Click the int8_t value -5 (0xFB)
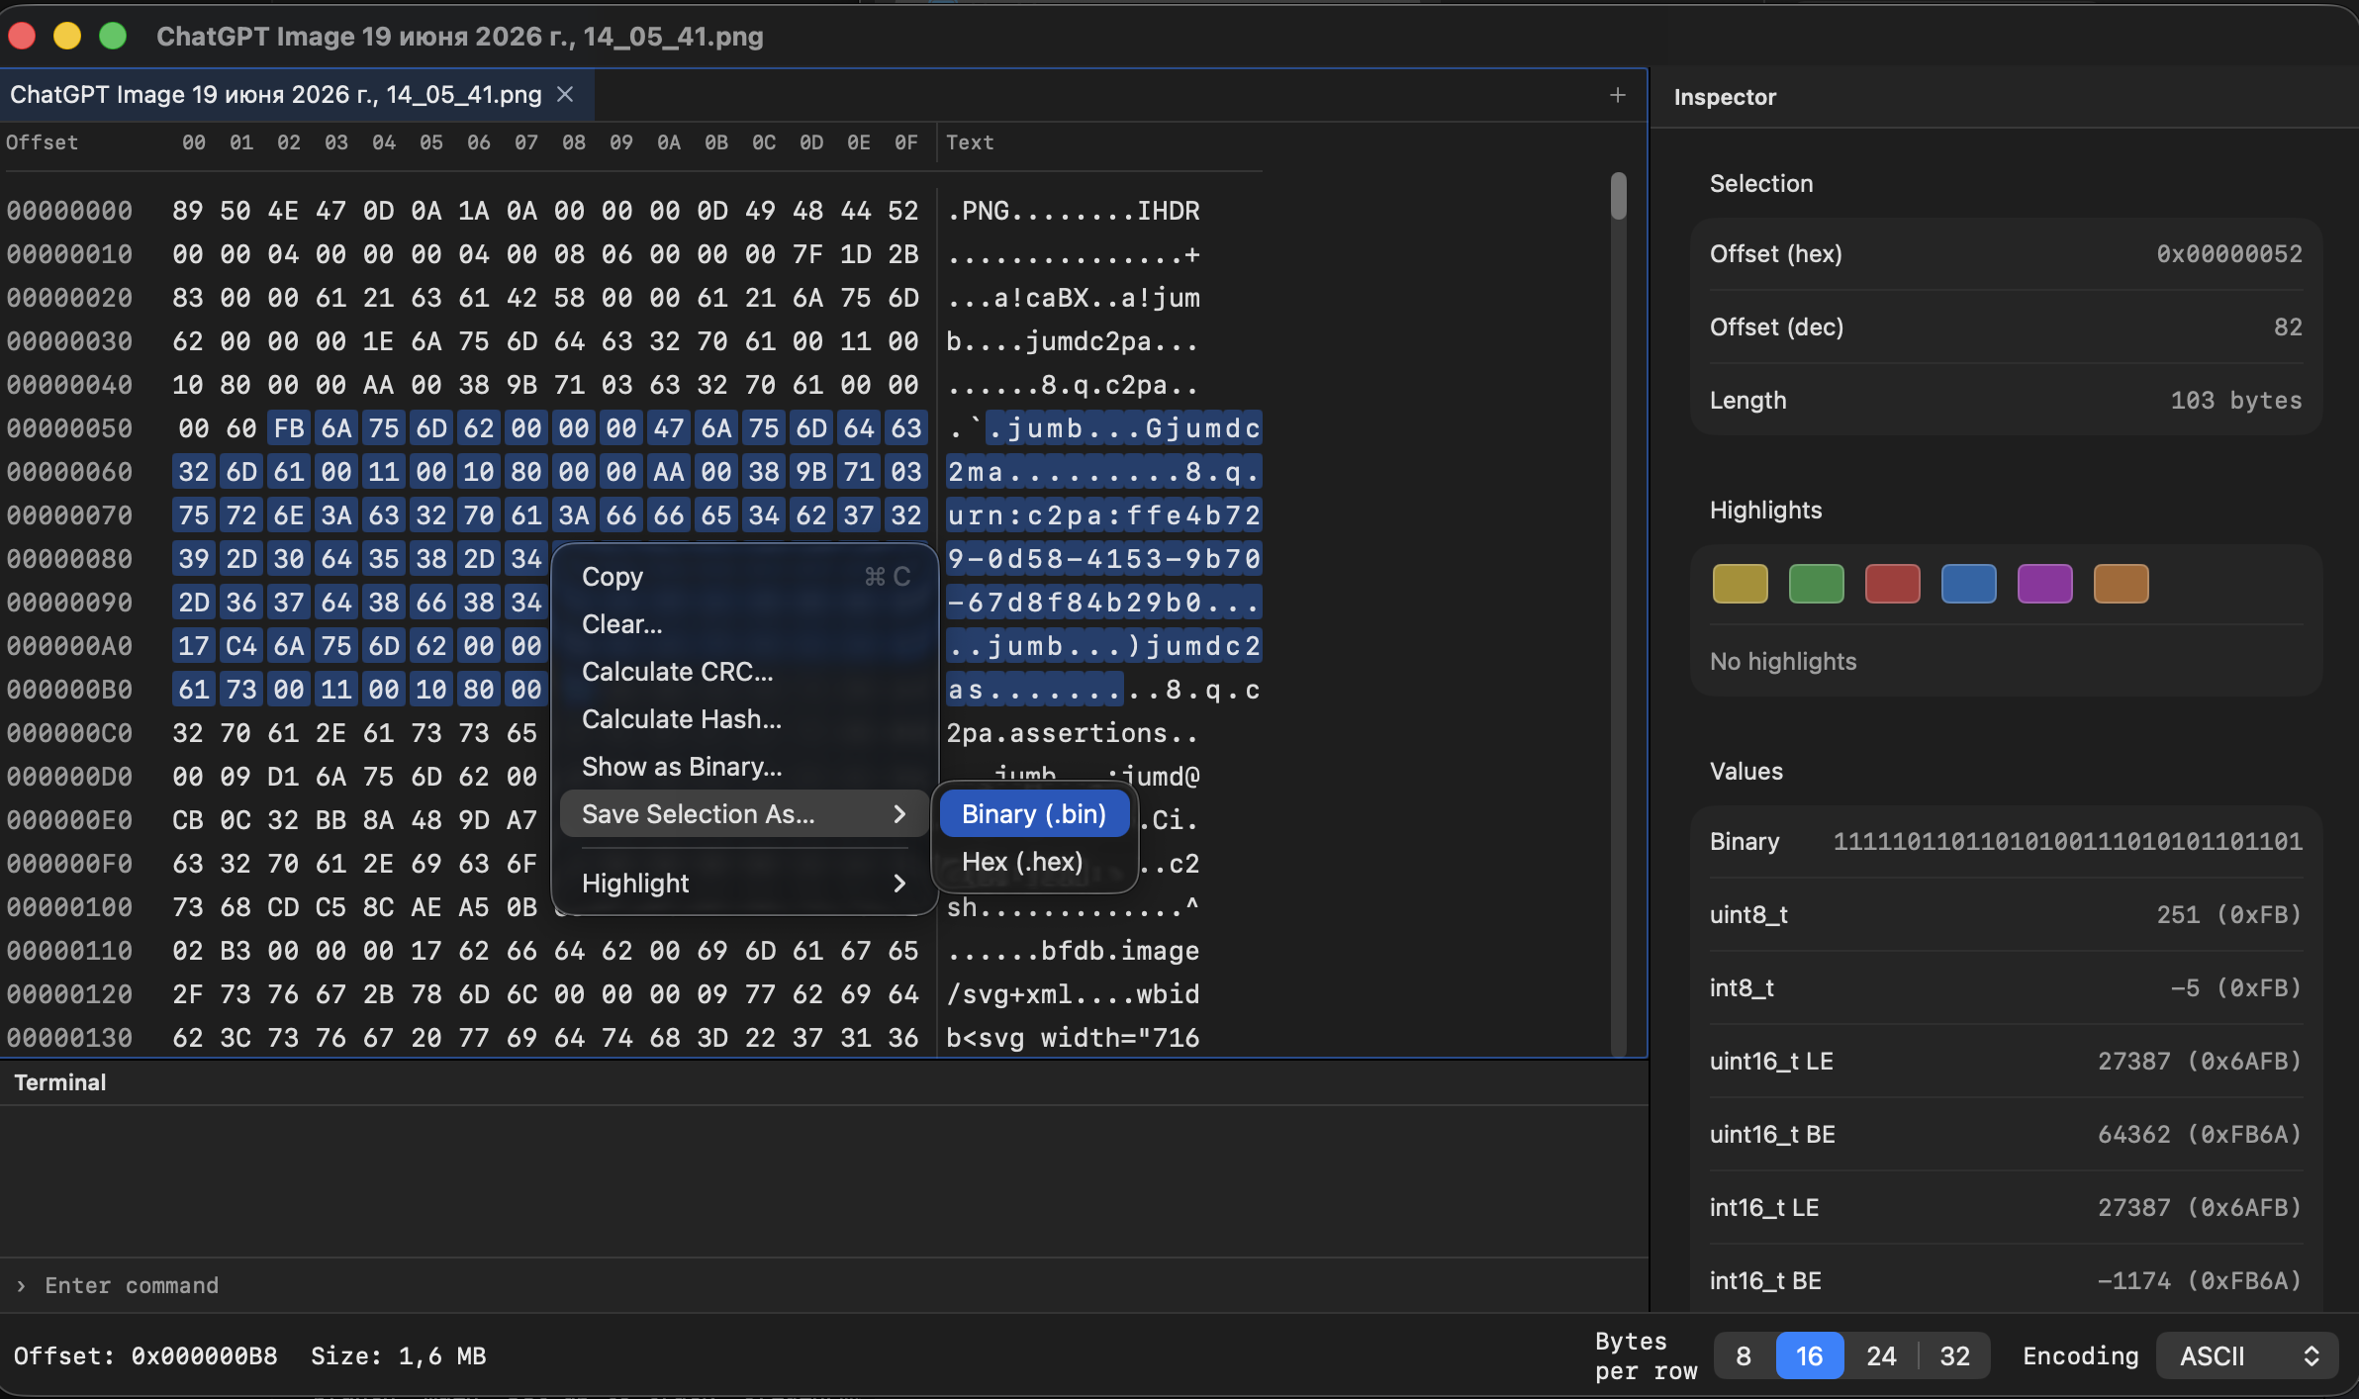 (2235, 987)
